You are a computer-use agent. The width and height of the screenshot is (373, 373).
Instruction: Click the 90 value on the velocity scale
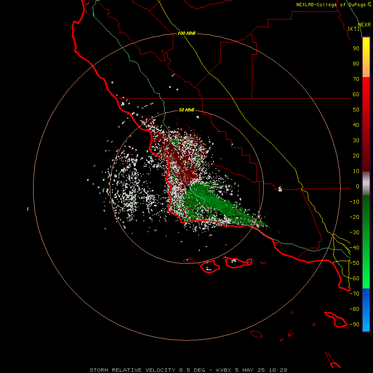(356, 48)
